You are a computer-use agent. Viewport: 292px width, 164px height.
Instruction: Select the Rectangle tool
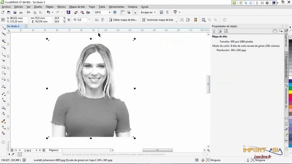(3, 67)
